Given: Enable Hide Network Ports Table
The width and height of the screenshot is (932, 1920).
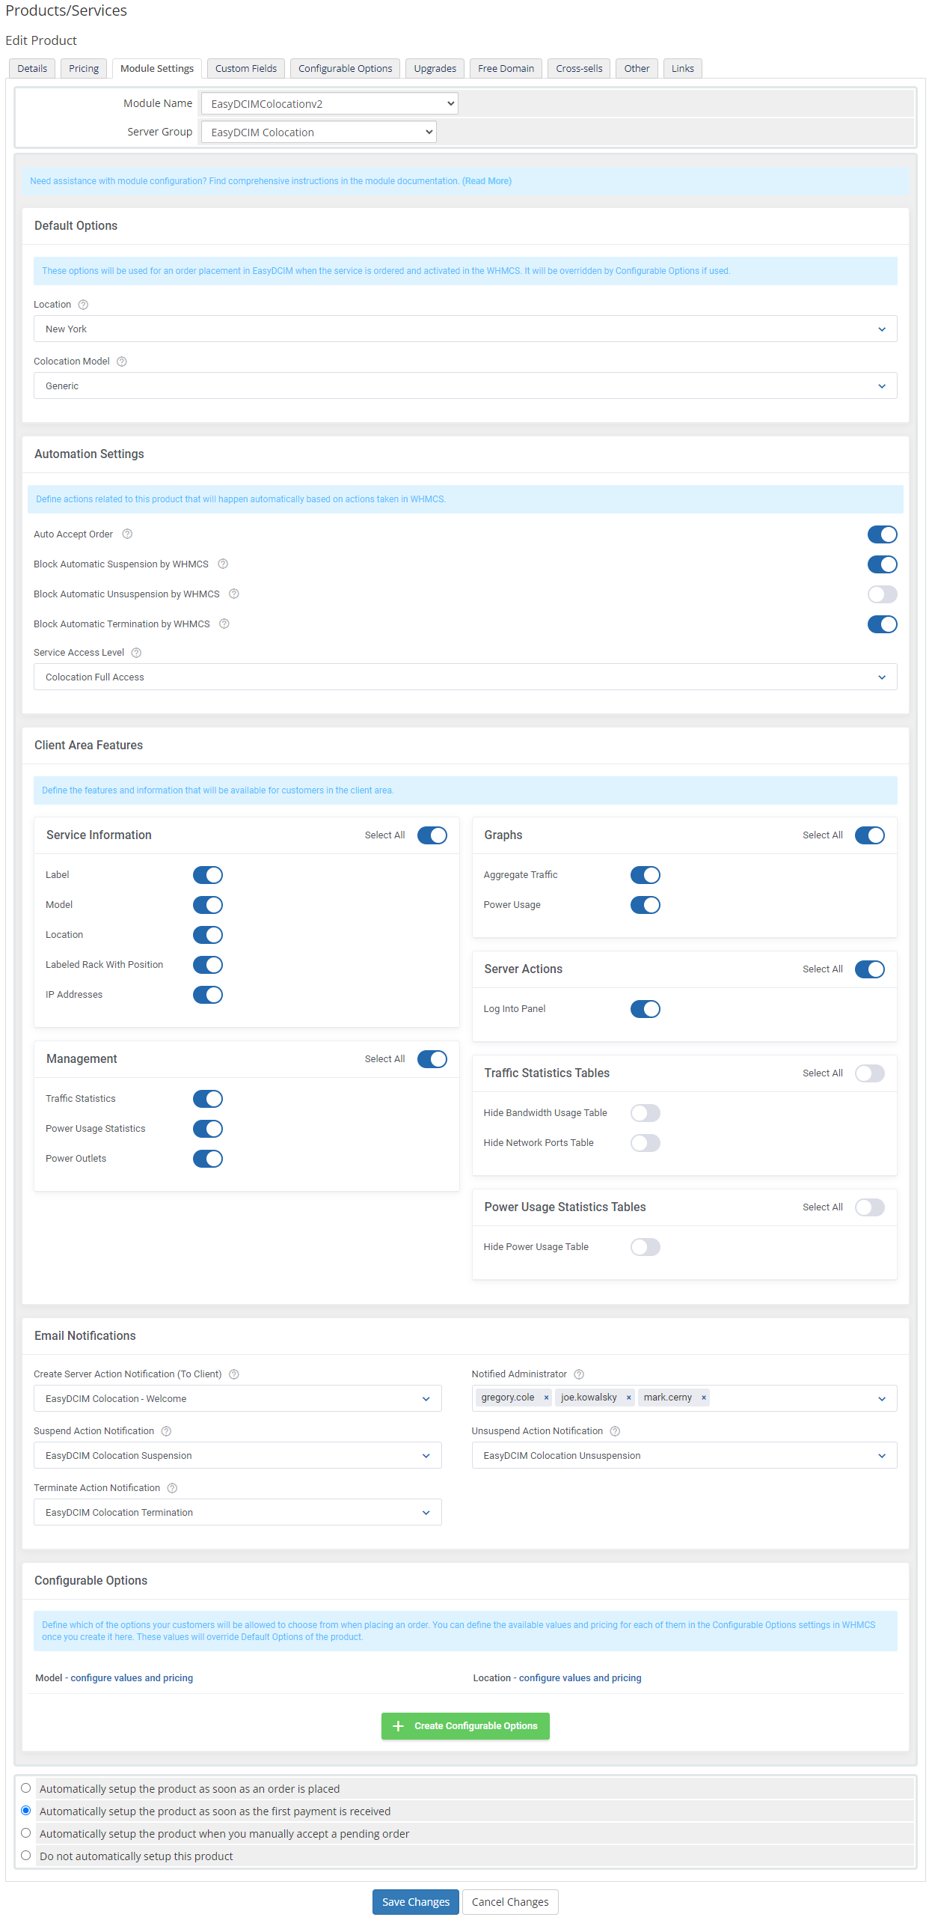Looking at the screenshot, I should click(x=645, y=1143).
